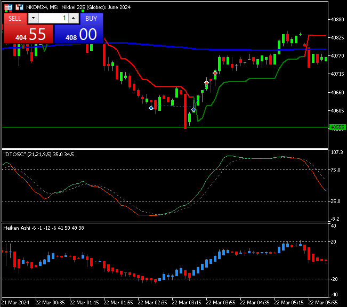Click the SELL button
Image resolution: width=347 pixels, height=307 pixels.
pyautogui.click(x=15, y=19)
